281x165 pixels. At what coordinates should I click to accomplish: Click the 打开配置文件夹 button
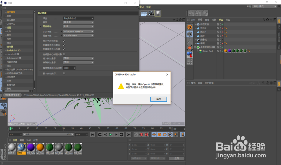point(12,95)
